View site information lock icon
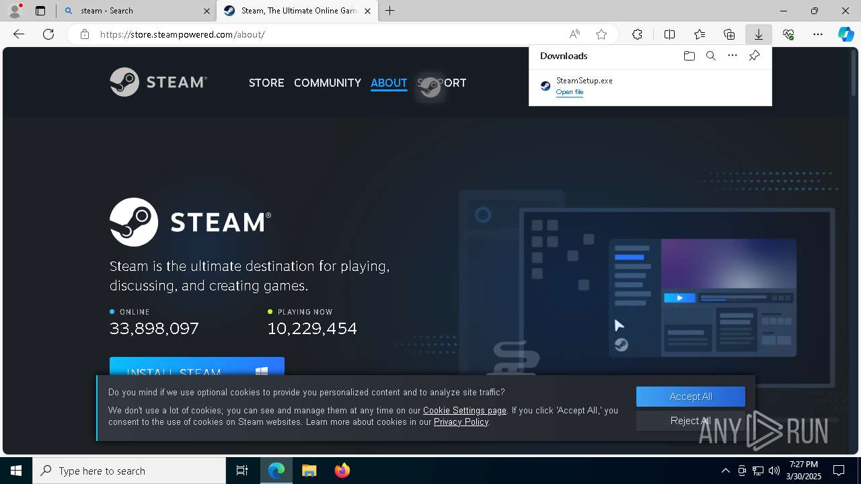This screenshot has width=861, height=484. tap(85, 34)
